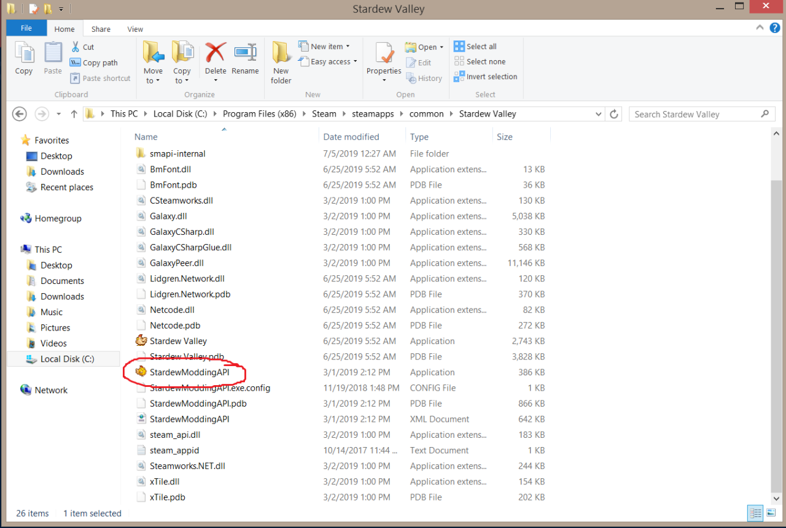
Task: Sort by Date modified column header
Action: click(351, 137)
